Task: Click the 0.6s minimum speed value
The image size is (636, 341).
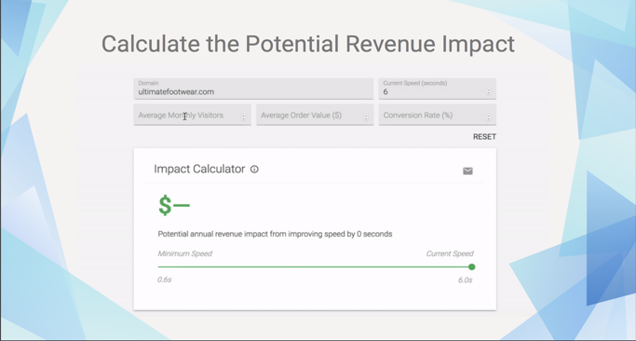Action: click(164, 280)
